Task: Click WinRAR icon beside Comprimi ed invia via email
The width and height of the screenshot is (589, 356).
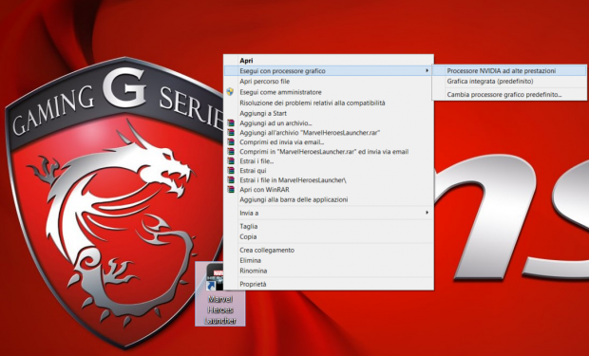Action: pos(231,142)
